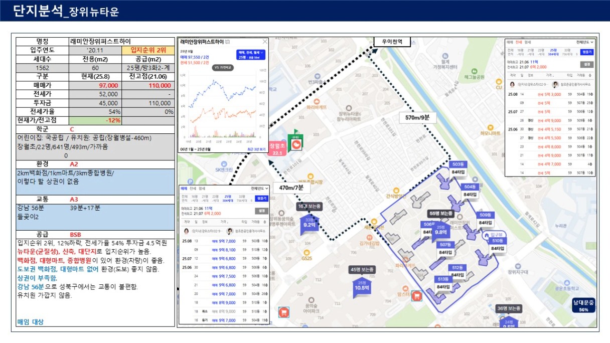Click 평돌기 button in lower-left panel
Screen dimensions: 610x343
tap(261, 199)
